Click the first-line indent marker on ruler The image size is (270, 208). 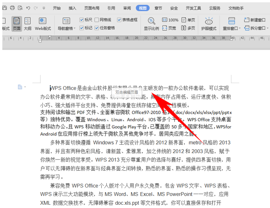[x=49, y=37]
